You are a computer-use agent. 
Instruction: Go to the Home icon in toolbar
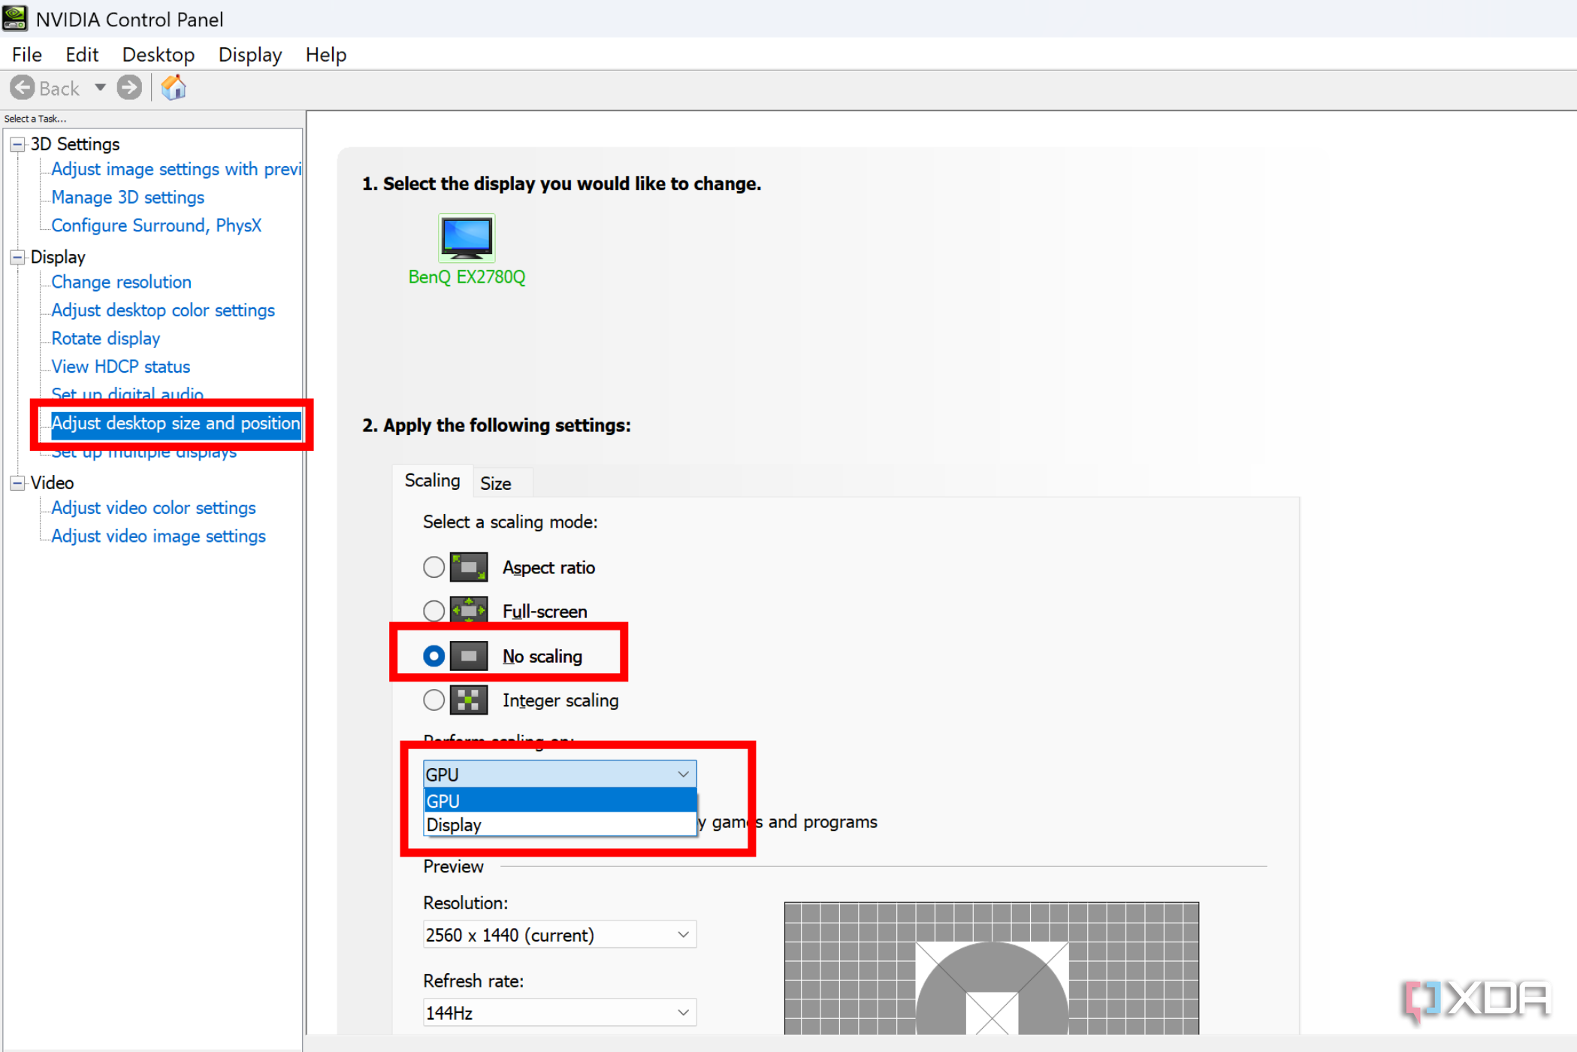[174, 88]
